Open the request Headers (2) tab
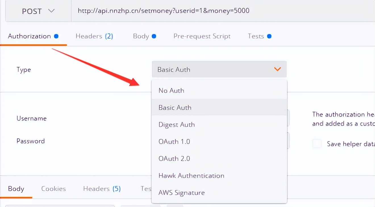Image resolution: width=375 pixels, height=207 pixels. (94, 36)
